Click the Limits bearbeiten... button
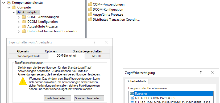Screen dimensions: 220x103 click(57, 98)
